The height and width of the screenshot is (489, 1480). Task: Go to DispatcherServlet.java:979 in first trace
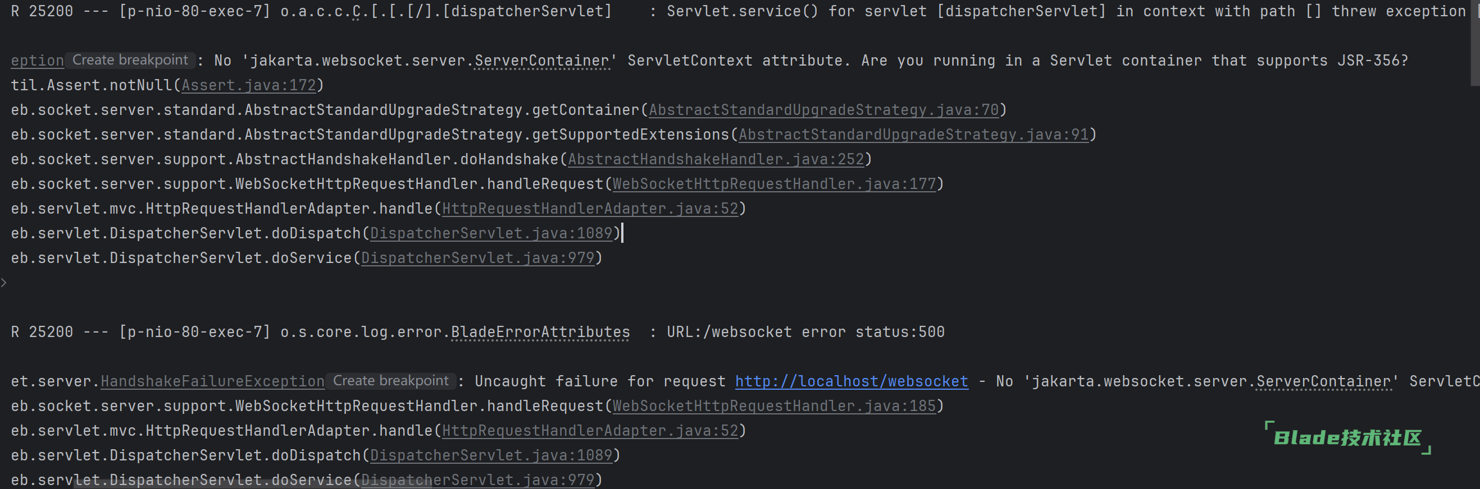(477, 259)
